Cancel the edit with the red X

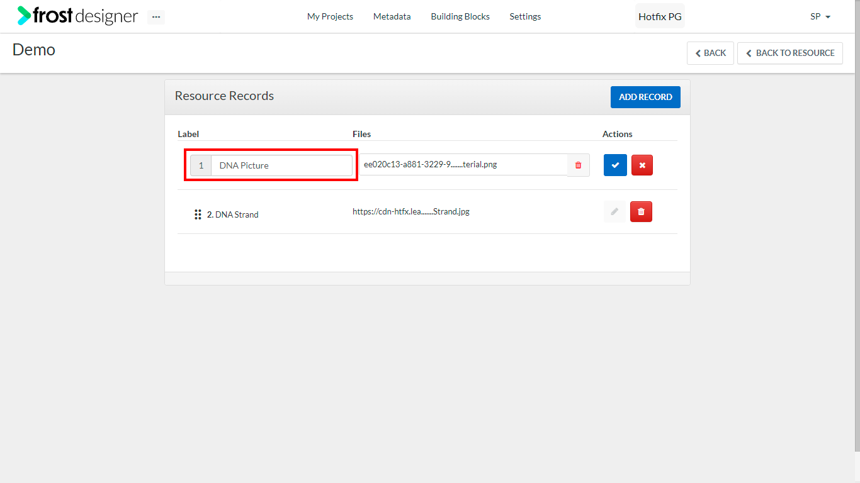(x=642, y=165)
